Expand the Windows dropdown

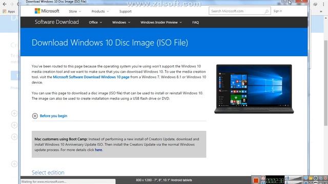(x=121, y=22)
